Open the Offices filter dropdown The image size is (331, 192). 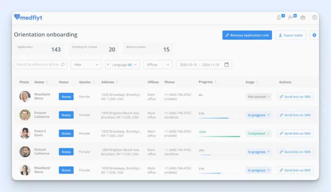(158, 65)
